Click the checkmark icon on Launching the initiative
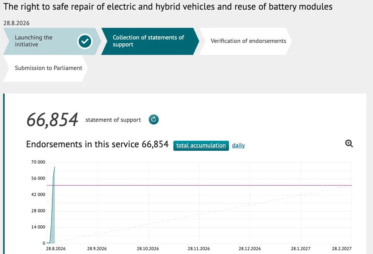This screenshot has width=373, height=254. click(x=85, y=41)
